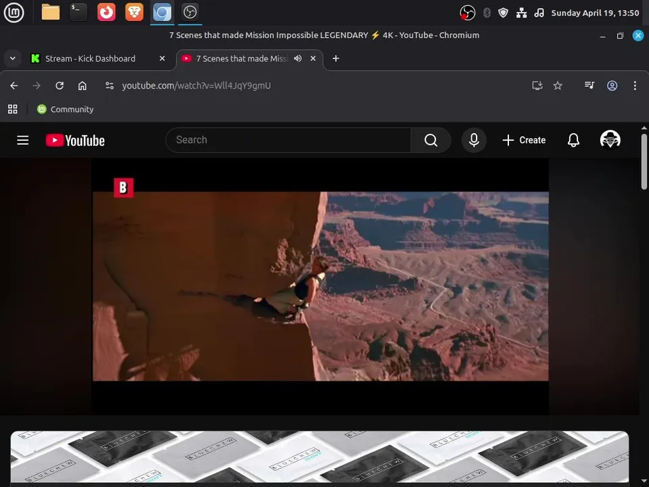Open the Terminal launcher in the panel
This screenshot has height=487, width=649.
pyautogui.click(x=78, y=12)
